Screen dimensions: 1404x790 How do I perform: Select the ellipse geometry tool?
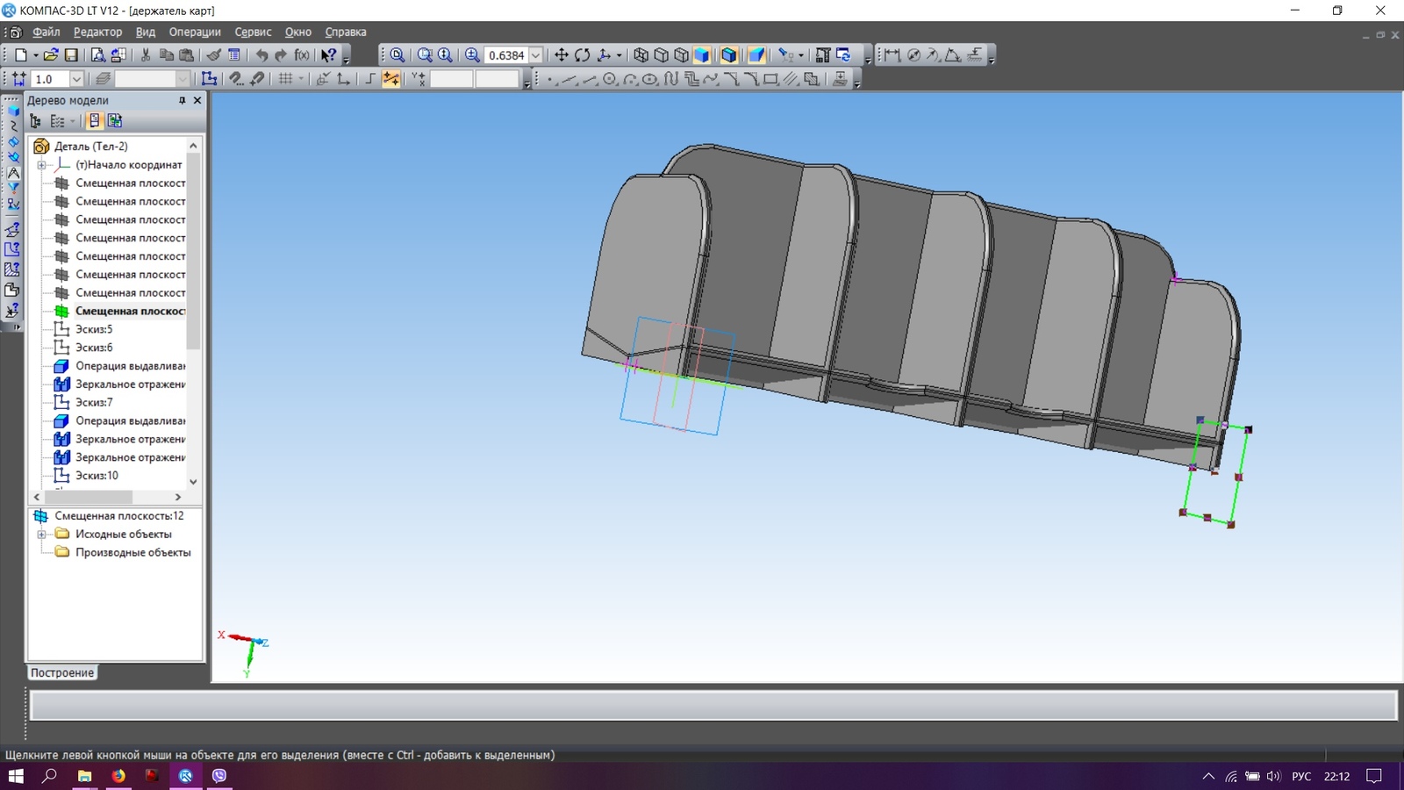click(650, 79)
